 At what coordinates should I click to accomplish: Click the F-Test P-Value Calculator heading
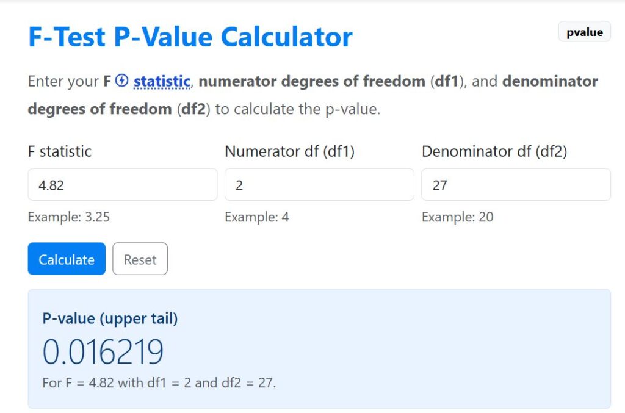coord(189,37)
